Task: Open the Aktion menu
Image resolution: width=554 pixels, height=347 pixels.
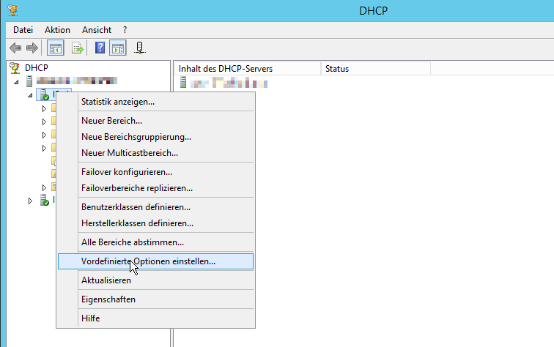Action: pyautogui.click(x=57, y=30)
